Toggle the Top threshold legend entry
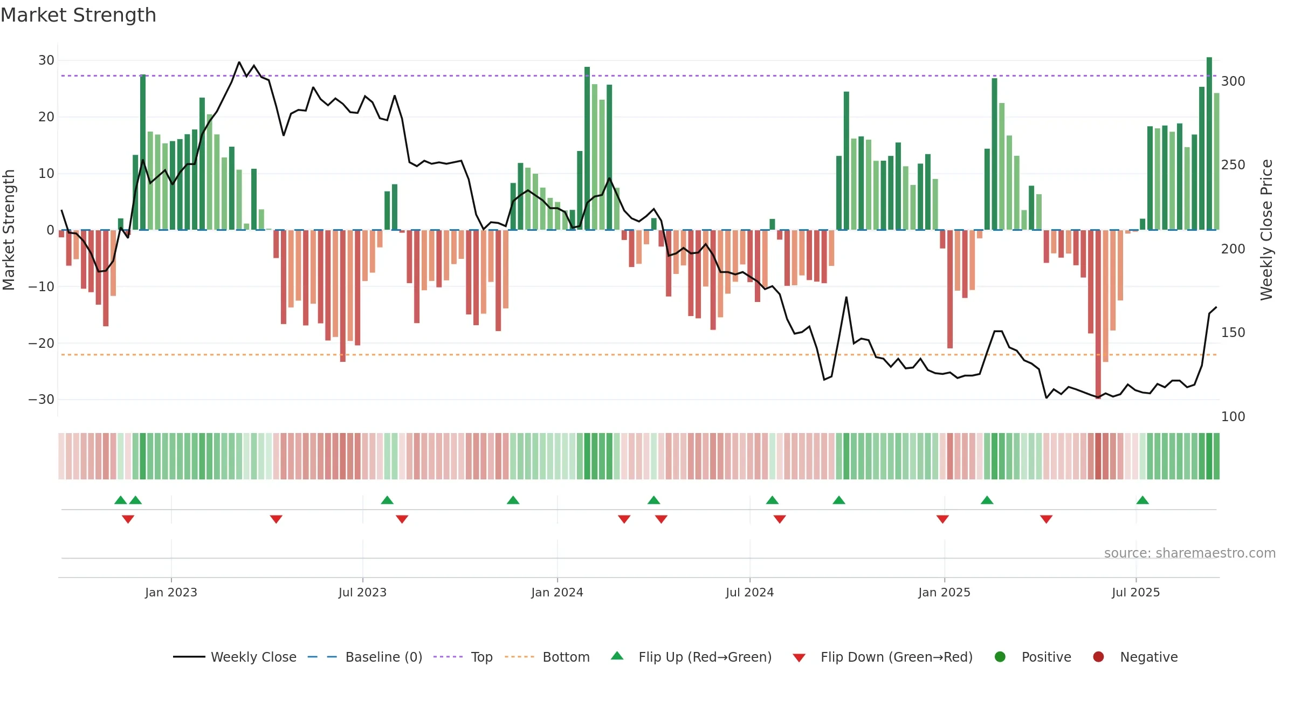The width and height of the screenshot is (1294, 728). point(463,657)
